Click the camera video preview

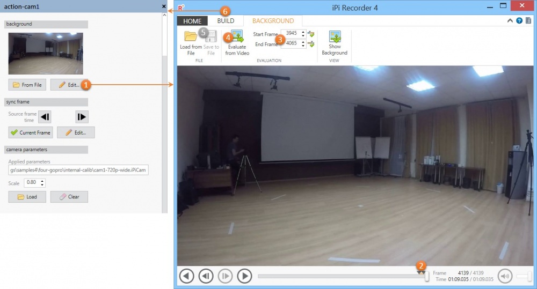pyautogui.click(x=355, y=166)
